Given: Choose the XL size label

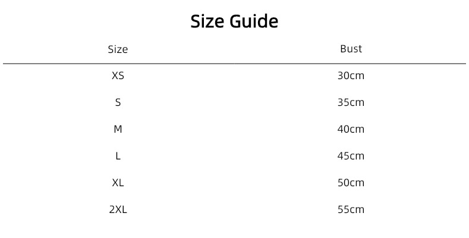Looking at the screenshot, I should point(118,183).
